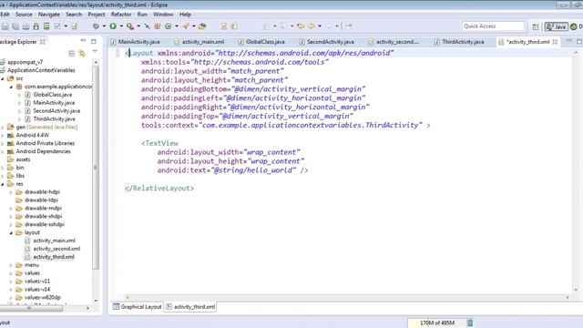Screen dimensions: 583x328
Task: Open dropdown next to New Java Class
Action: click(176, 26)
